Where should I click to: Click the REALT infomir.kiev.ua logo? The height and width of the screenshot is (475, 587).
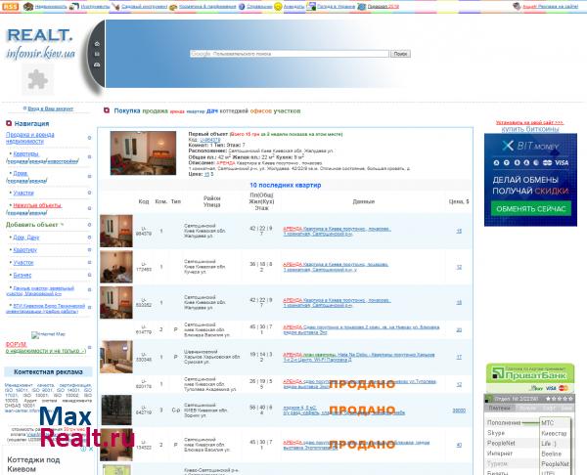(x=40, y=44)
